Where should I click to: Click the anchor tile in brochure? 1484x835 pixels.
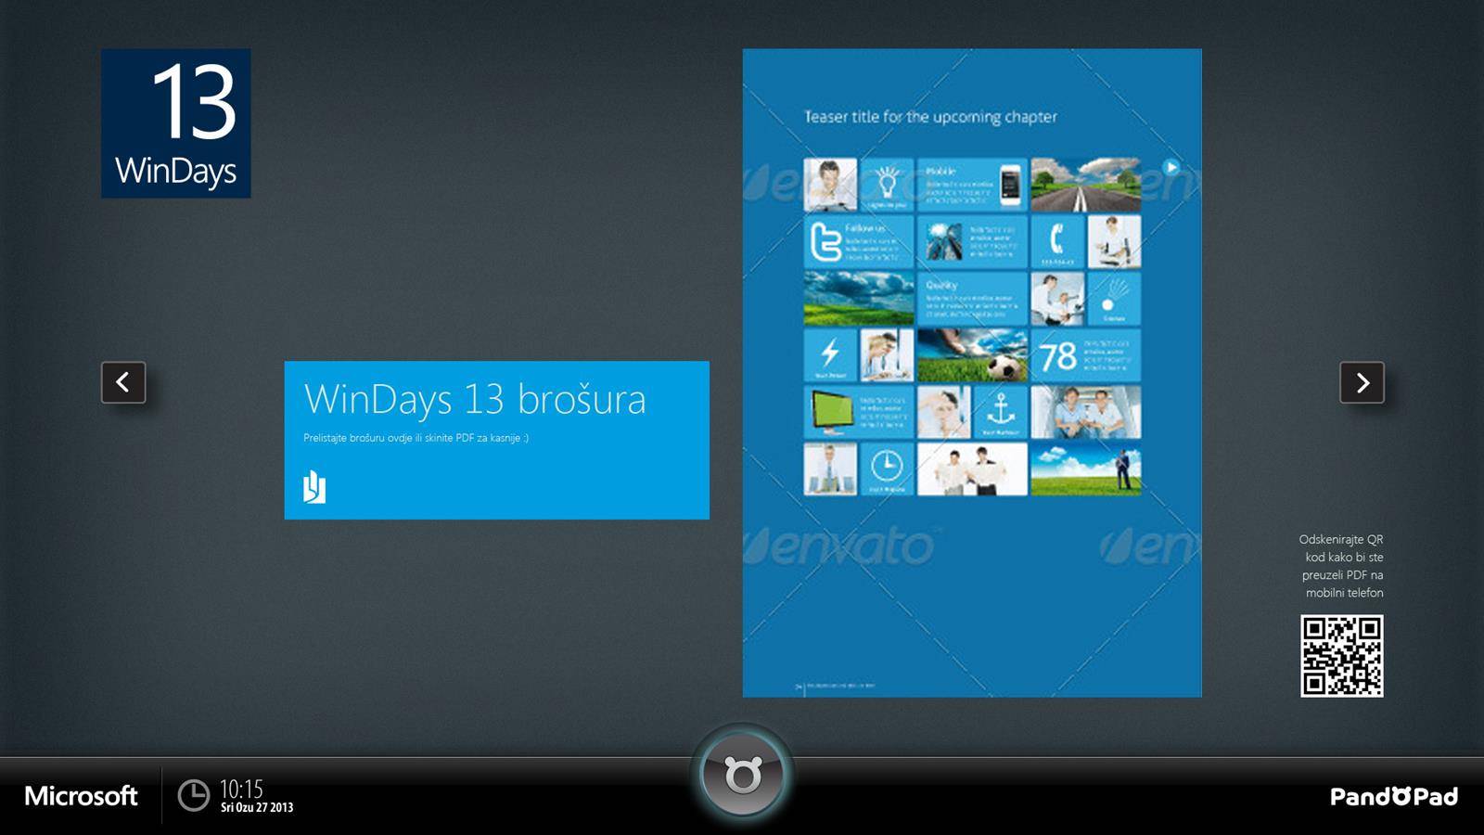(1000, 412)
